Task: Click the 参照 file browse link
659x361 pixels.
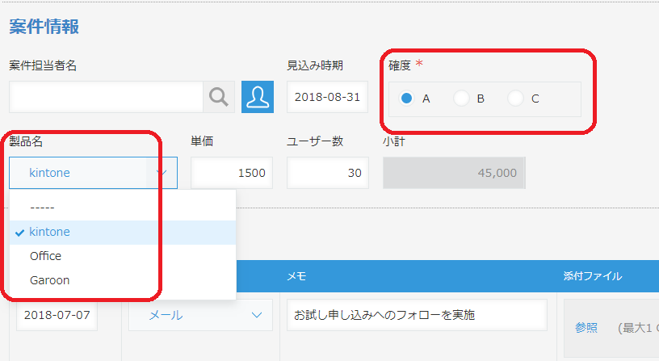Action: point(586,328)
